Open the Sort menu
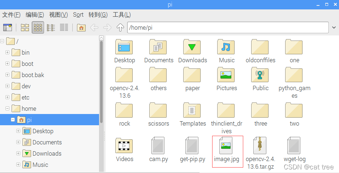Viewport: 339px width, 173px height. tap(78, 15)
